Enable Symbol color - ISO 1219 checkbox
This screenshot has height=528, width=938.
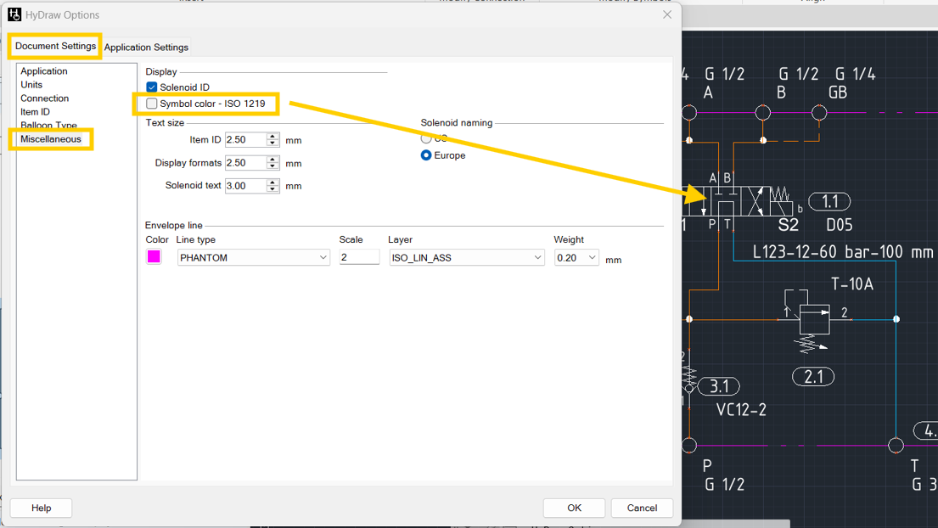pos(152,104)
